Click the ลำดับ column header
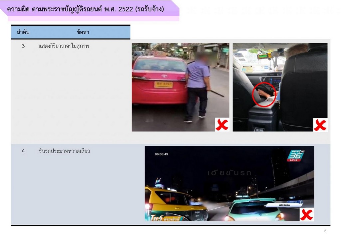 click(x=23, y=32)
